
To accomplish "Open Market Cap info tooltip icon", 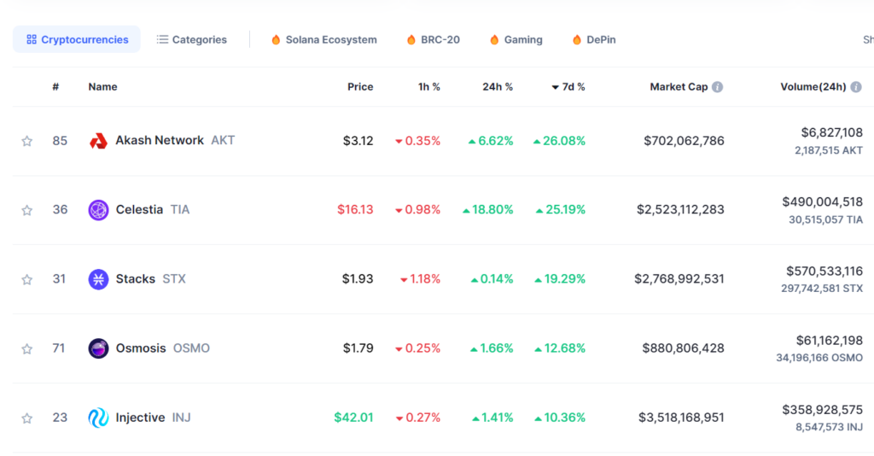I will [717, 87].
